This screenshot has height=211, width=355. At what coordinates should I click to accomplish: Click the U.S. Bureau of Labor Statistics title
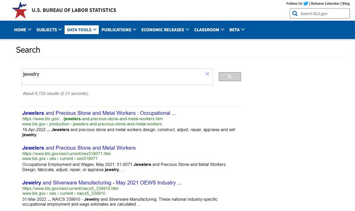[74, 10]
